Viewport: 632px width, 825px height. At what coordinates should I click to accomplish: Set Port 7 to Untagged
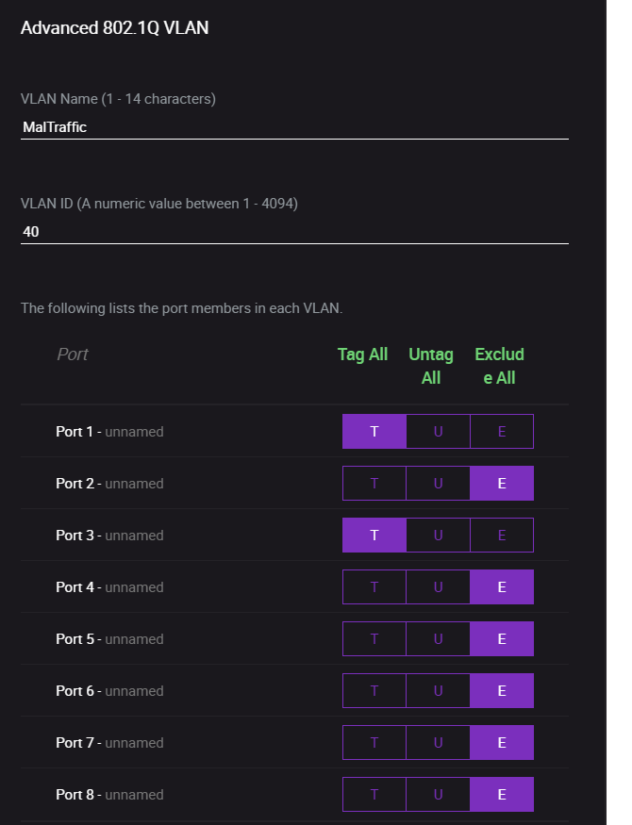pos(438,743)
